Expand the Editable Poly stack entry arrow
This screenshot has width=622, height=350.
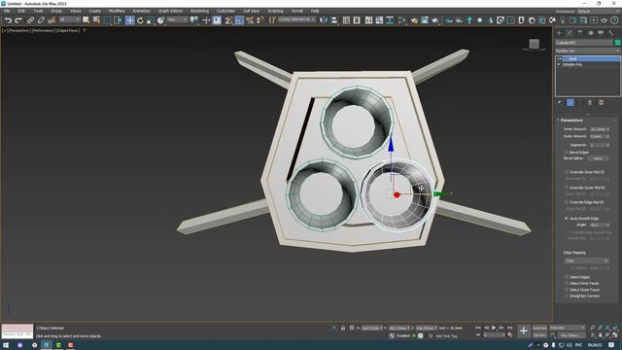click(x=559, y=64)
